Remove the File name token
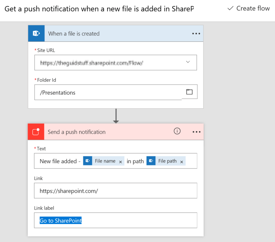 point(120,162)
